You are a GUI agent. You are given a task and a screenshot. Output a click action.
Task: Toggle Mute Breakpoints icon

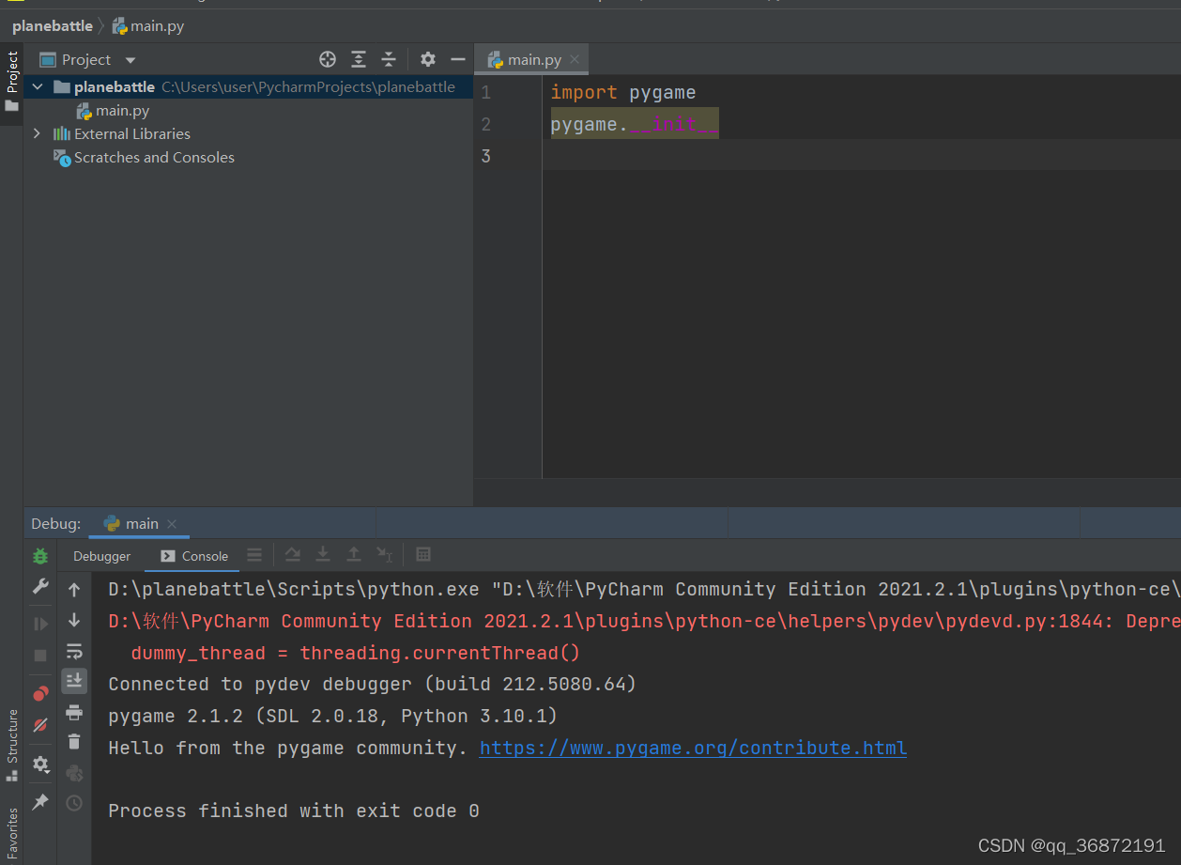pos(40,725)
